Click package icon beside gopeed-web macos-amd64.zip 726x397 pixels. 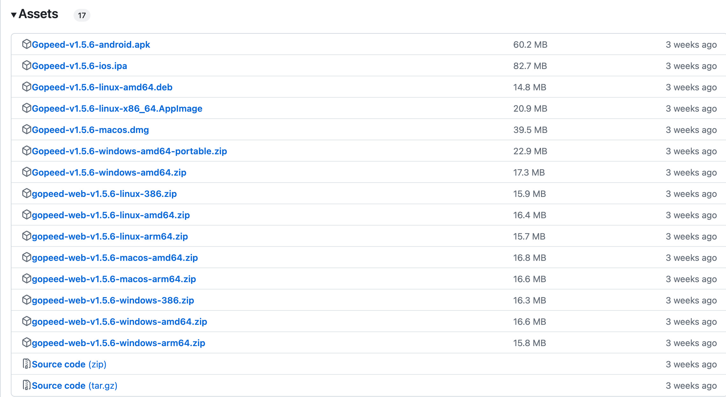click(26, 257)
